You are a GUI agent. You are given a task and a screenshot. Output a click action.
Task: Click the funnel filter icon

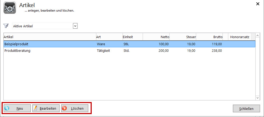click(x=6, y=26)
